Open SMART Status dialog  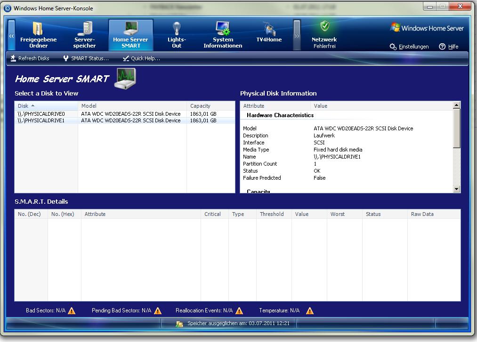click(86, 58)
